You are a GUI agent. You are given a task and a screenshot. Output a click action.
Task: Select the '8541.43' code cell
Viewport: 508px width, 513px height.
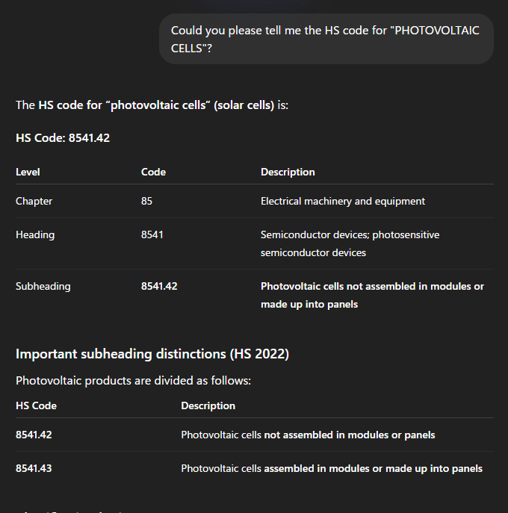tap(34, 469)
